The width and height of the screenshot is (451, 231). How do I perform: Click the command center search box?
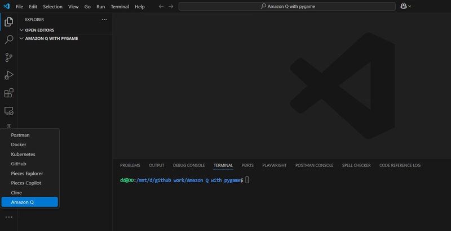click(x=287, y=6)
